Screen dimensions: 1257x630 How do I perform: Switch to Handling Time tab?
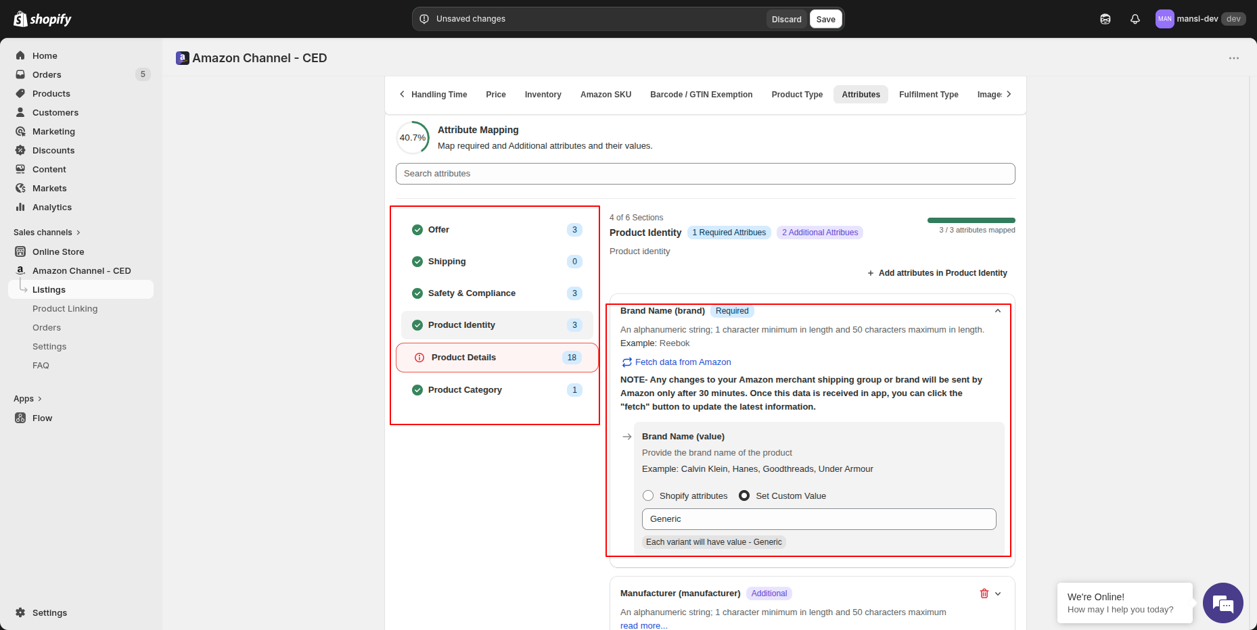tap(439, 95)
